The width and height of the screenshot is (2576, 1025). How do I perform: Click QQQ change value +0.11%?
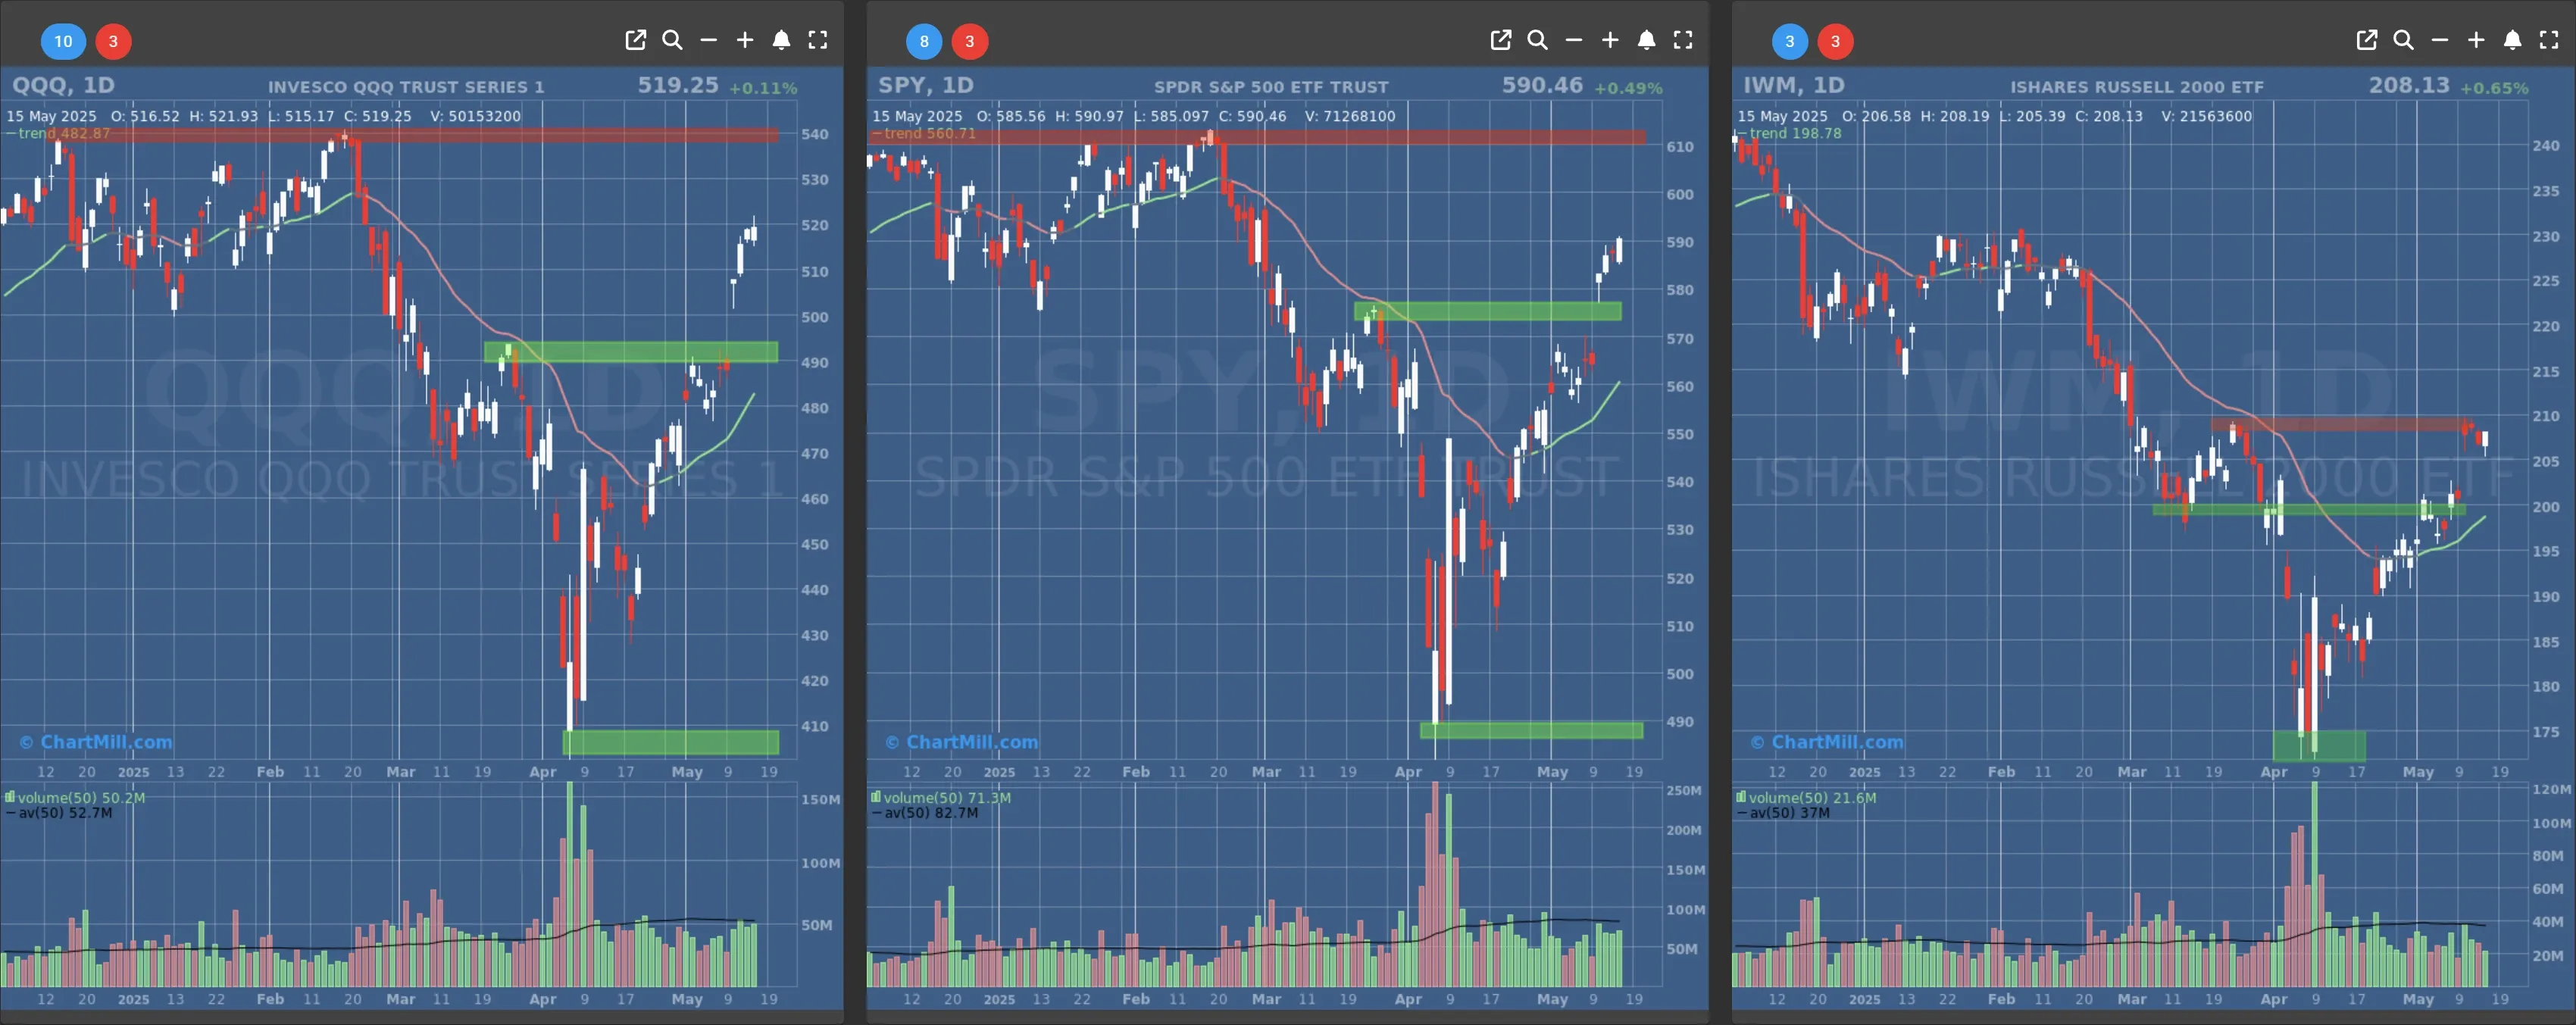763,88
